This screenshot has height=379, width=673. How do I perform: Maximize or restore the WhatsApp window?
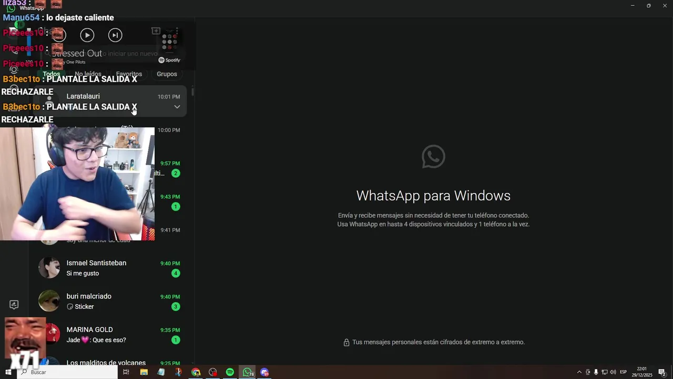pyautogui.click(x=649, y=5)
